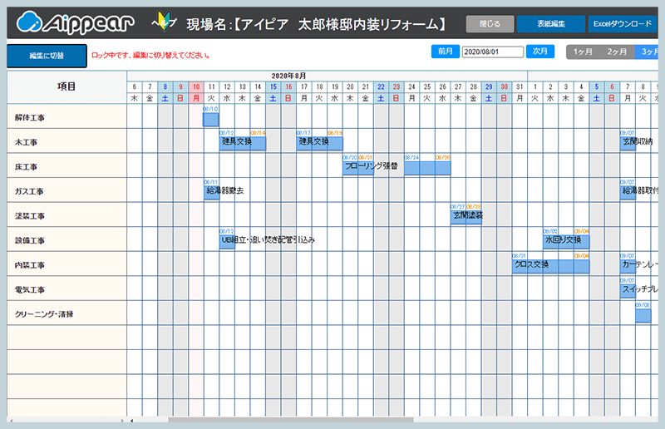Select the 塗装工事 row label
The image size is (665, 429).
[30, 216]
